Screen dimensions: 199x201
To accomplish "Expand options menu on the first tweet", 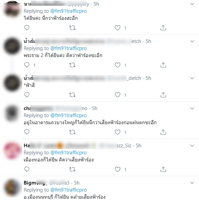I will coord(192,4).
